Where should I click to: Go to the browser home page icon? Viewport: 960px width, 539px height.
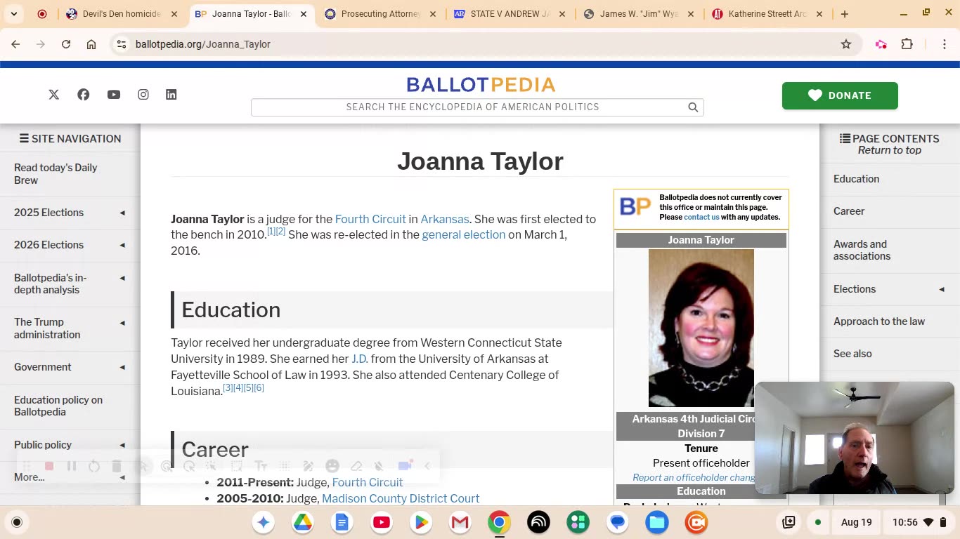(x=91, y=44)
